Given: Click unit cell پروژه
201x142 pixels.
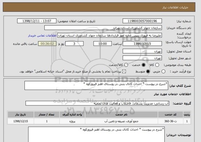Looking at the screenshot, I should click(72, 121).
